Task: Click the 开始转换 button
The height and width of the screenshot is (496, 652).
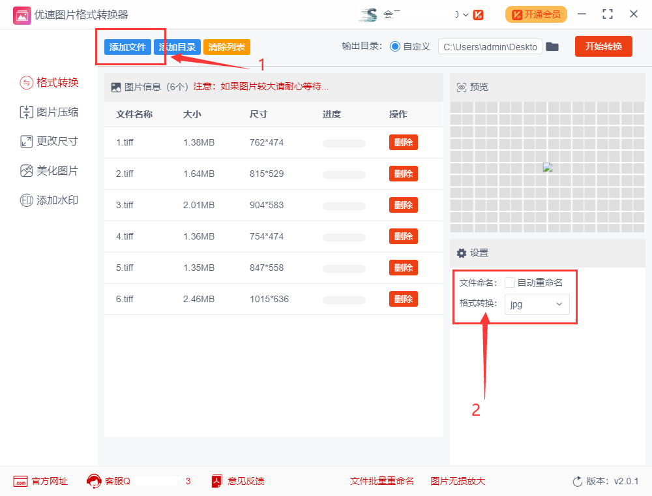Action: tap(603, 46)
